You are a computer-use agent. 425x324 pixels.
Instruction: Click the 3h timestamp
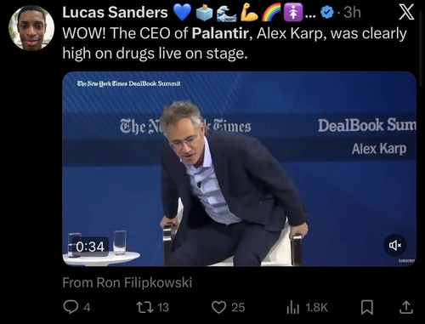pyautogui.click(x=352, y=13)
